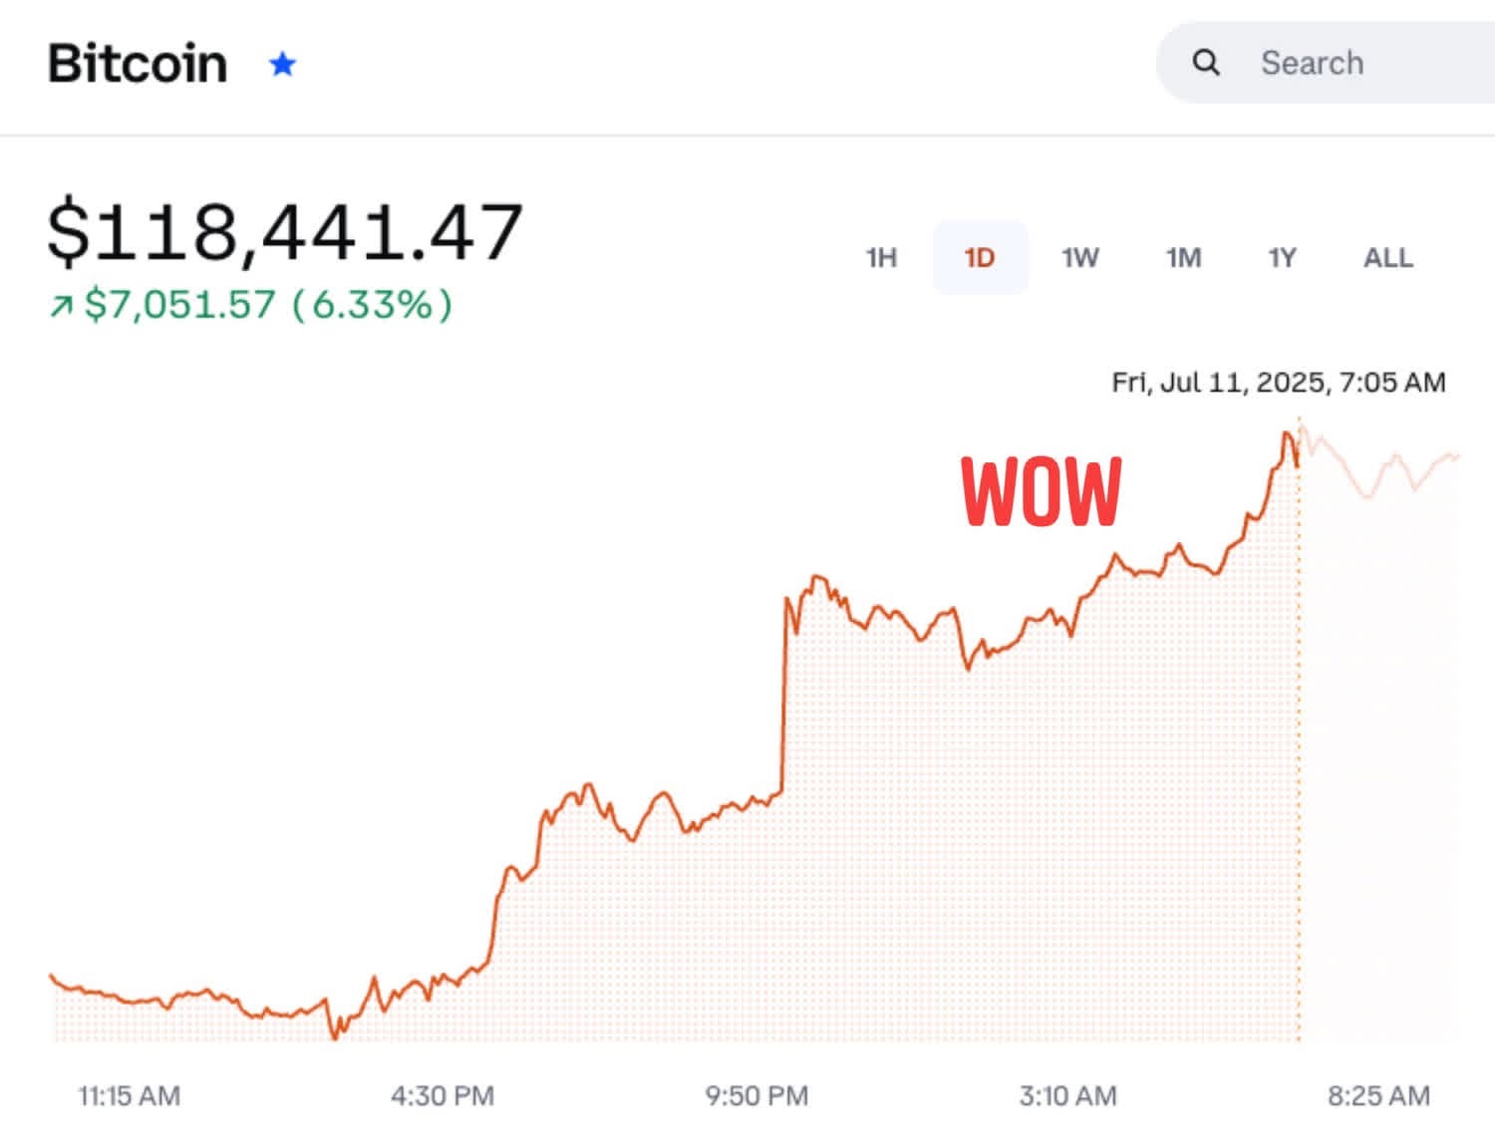This screenshot has width=1495, height=1144.
Task: Show the ALL time chart
Action: click(1387, 258)
